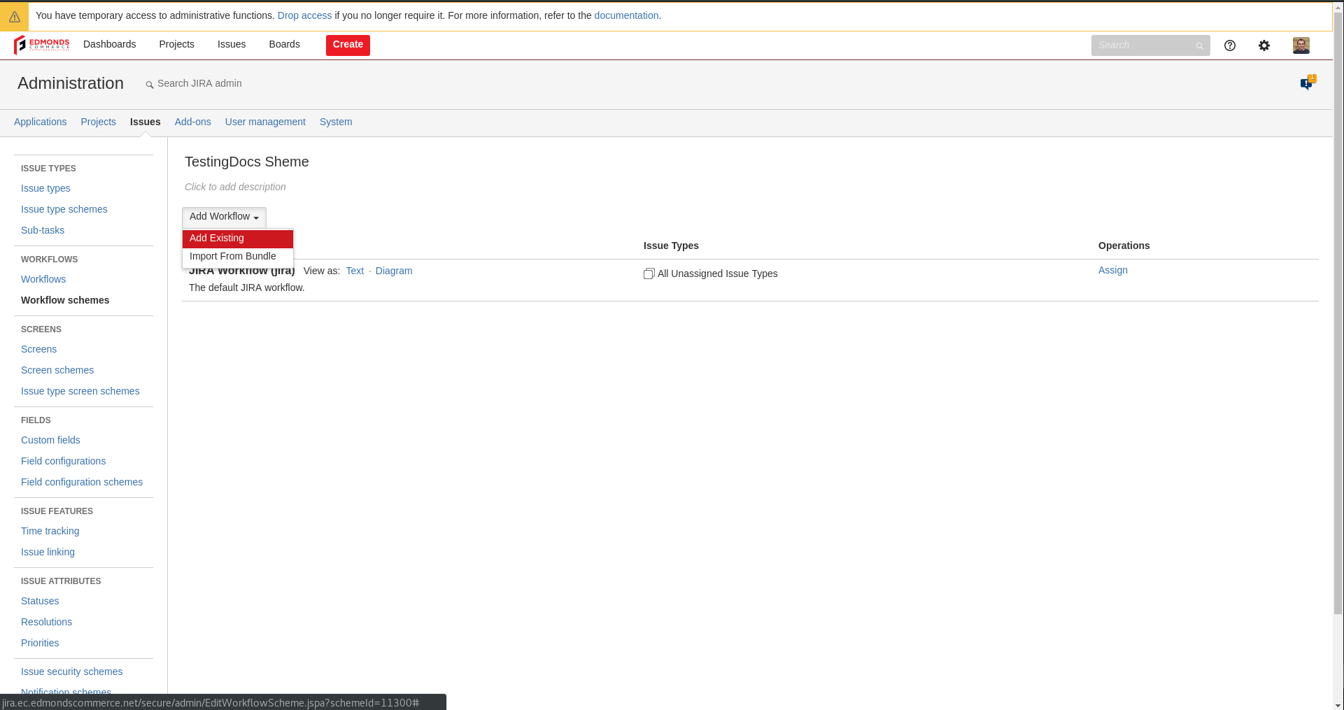Open Workflow schemes in sidebar
The width and height of the screenshot is (1344, 710).
click(65, 300)
